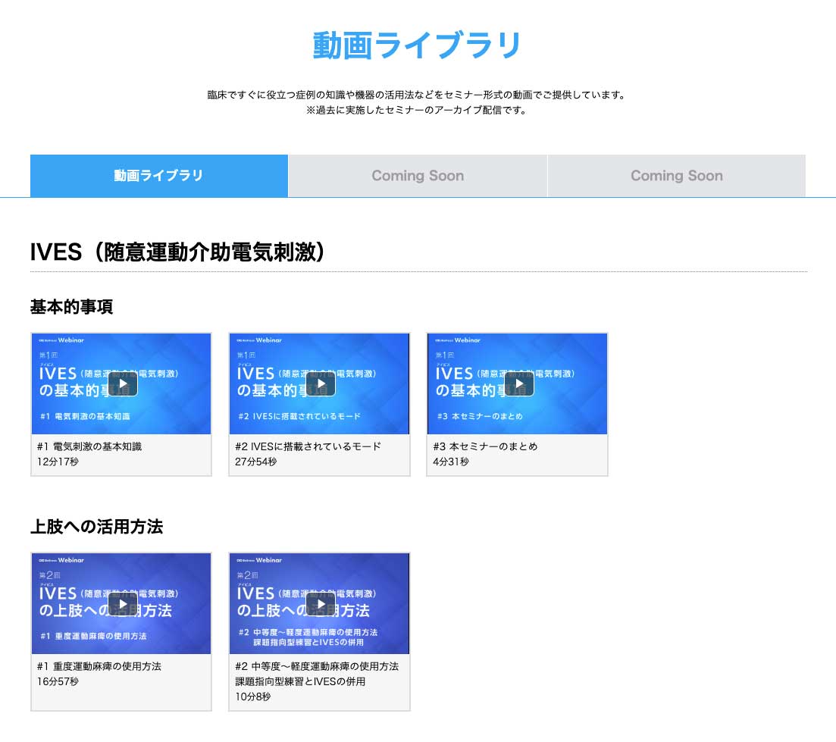Click caption text 課題指向型練習とIVESの併用
The width and height of the screenshot is (836, 742).
(300, 681)
